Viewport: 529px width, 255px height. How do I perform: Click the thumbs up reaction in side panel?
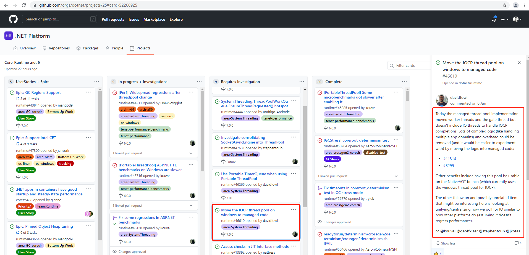coord(438,253)
